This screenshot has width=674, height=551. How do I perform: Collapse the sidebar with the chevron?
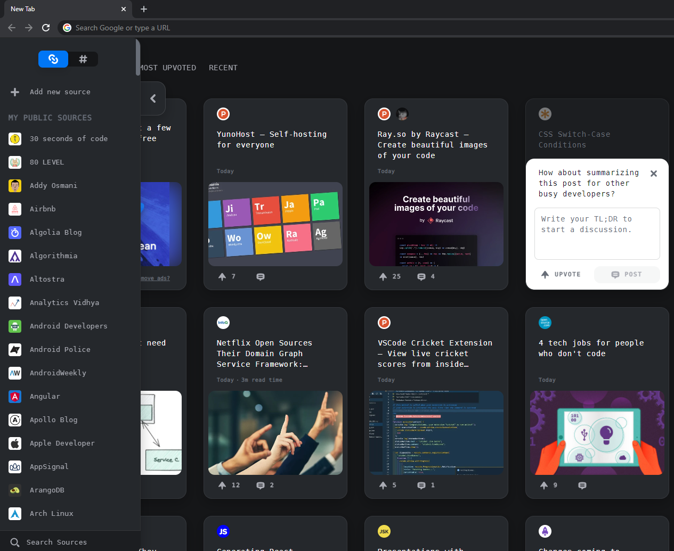point(152,98)
